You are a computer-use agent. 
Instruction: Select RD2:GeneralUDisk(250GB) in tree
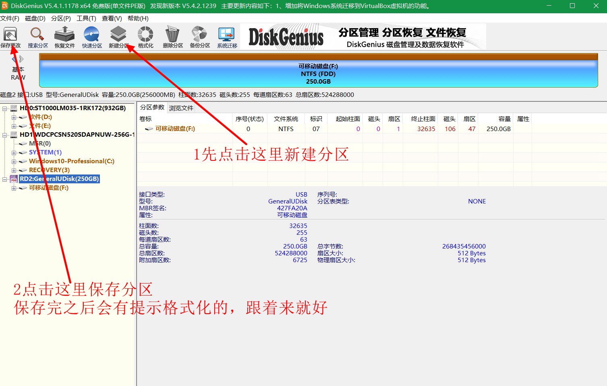59,179
